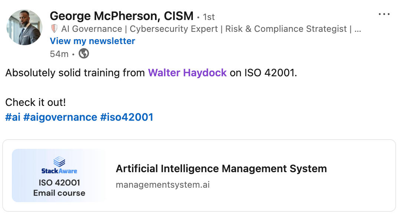402x214 pixels.
Task: Click the "Absolutely solid training" post text
Action: pyautogui.click(x=75, y=73)
